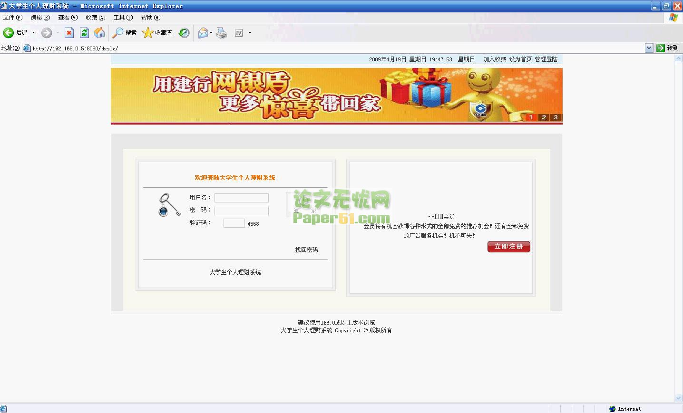This screenshot has height=413, width=683.
Task: Expand the Back button history dropdown
Action: coord(33,33)
